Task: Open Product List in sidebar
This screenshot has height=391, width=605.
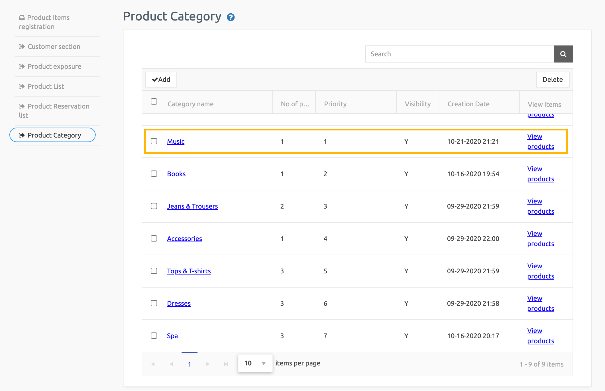Action: click(46, 86)
